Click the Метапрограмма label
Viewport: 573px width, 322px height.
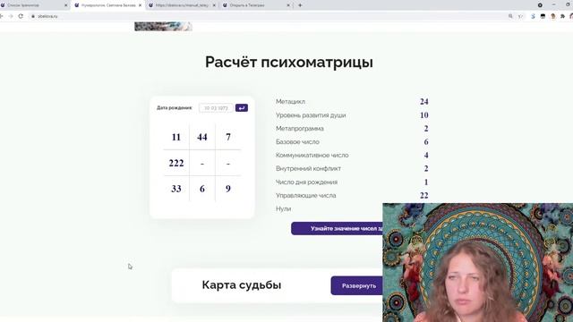pyautogui.click(x=300, y=129)
